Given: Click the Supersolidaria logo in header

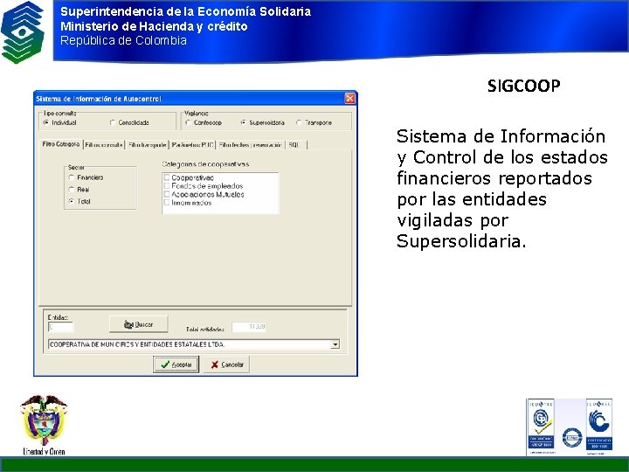Looking at the screenshot, I should pyautogui.click(x=22, y=32).
